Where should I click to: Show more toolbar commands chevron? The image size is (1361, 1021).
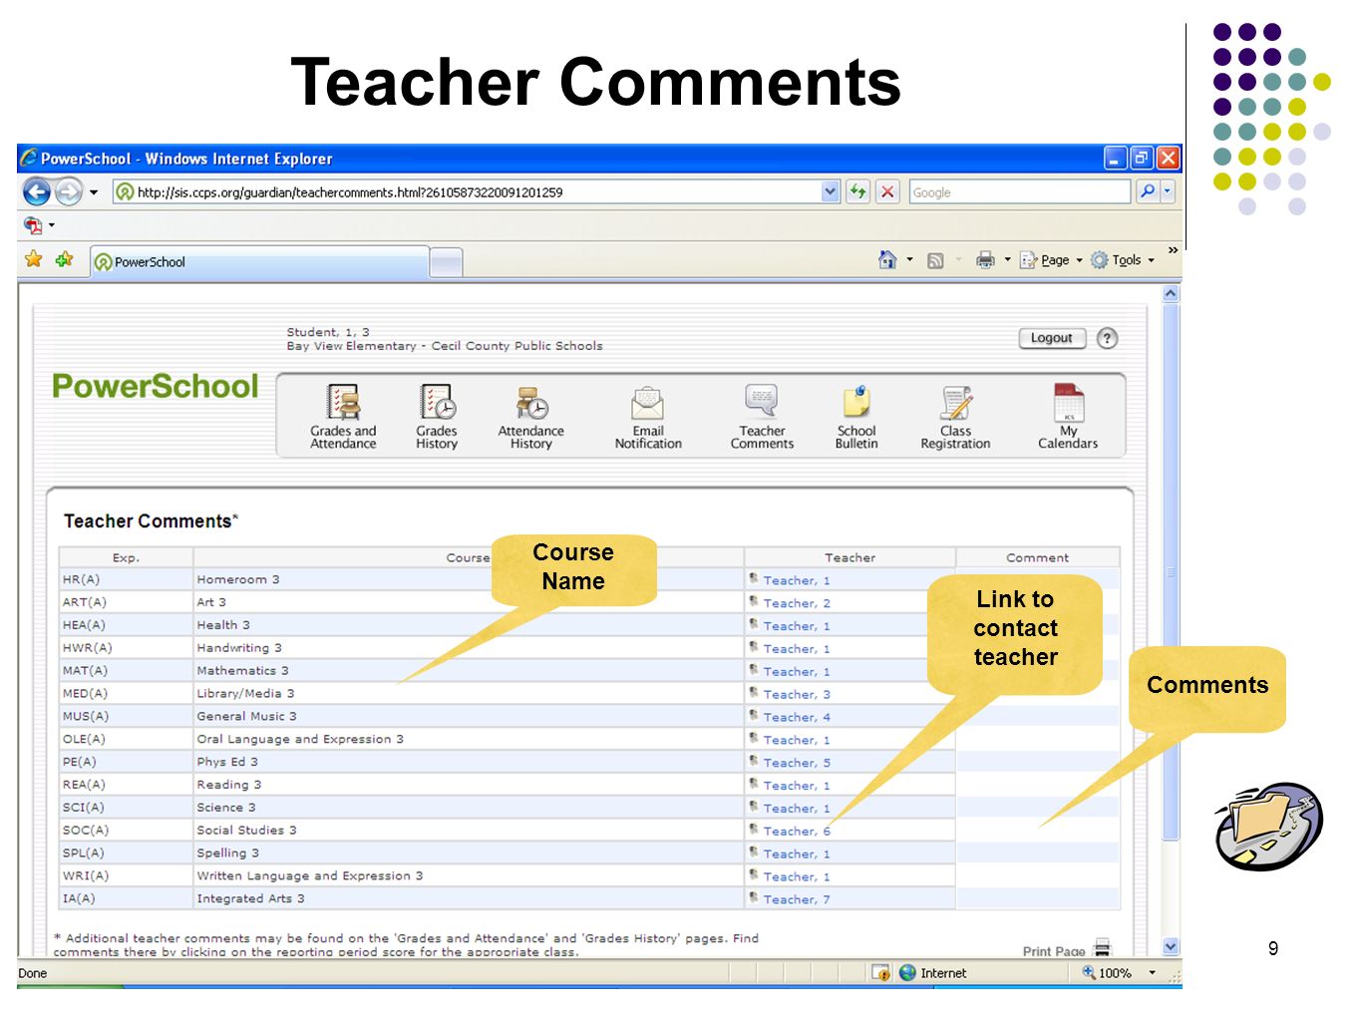[1174, 250]
